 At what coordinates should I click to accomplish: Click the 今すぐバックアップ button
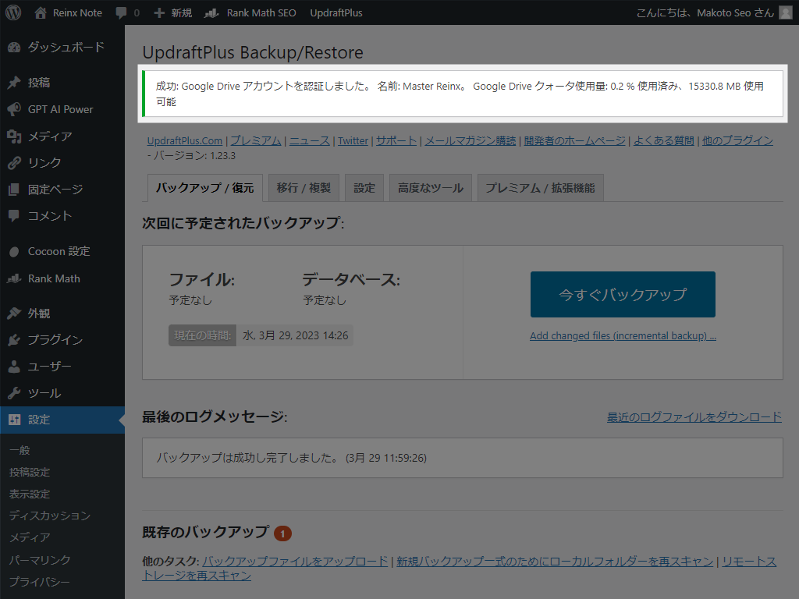[x=623, y=294]
